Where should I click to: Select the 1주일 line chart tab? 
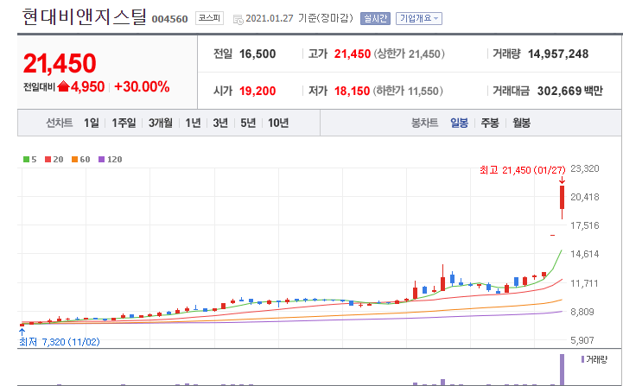tap(124, 123)
